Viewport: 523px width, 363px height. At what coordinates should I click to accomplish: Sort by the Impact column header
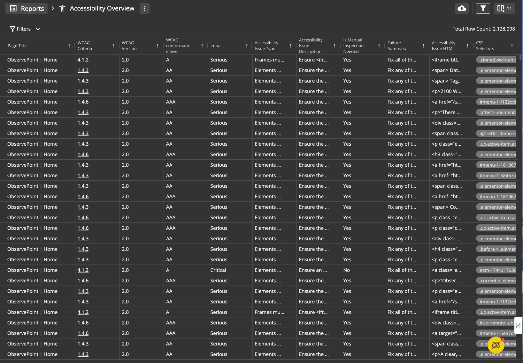tap(217, 46)
